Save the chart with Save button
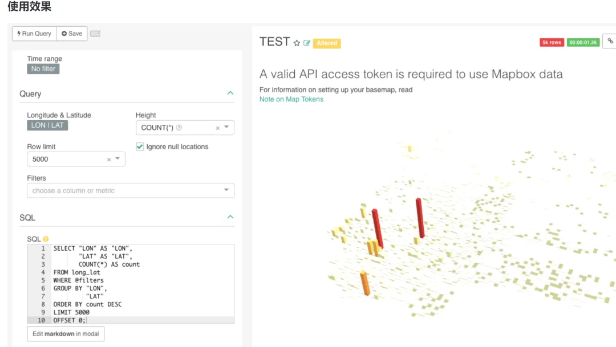Screen dimensions: 616x347 72,34
